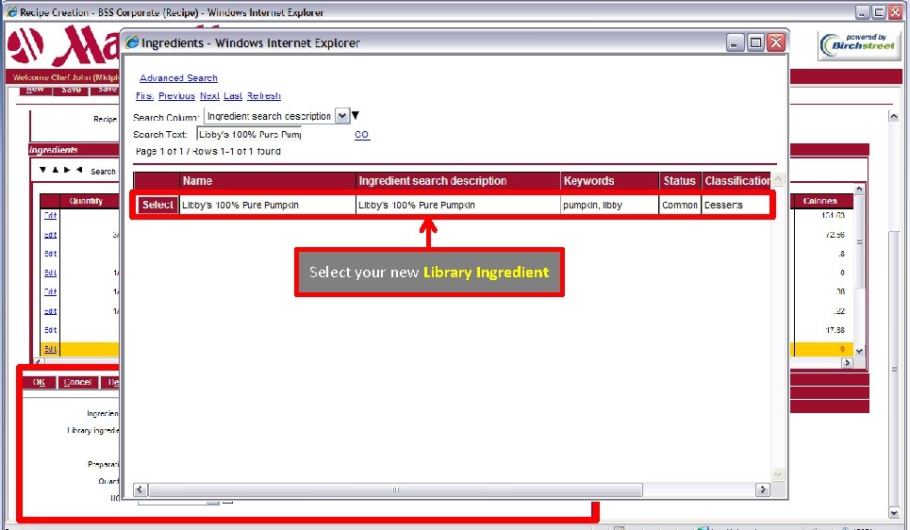Click the 17.38 calories value
Image resolution: width=910 pixels, height=530 pixels.
click(835, 330)
